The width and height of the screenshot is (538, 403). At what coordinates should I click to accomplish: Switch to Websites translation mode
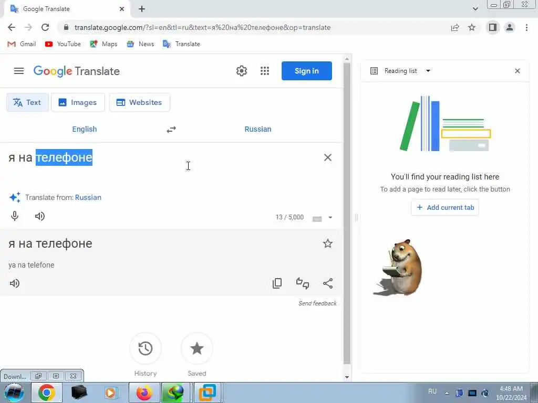(x=140, y=102)
